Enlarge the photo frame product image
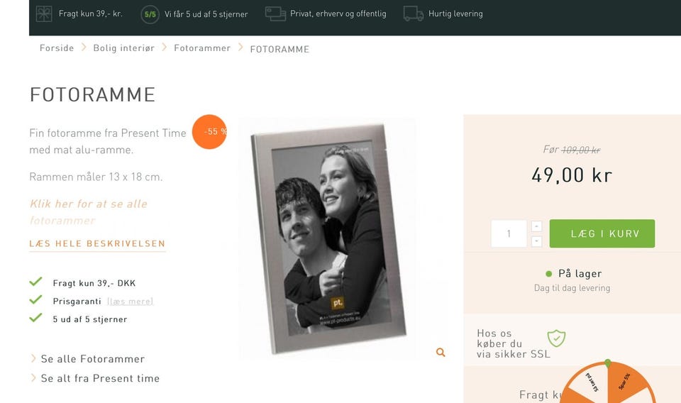This screenshot has width=681, height=403. click(x=328, y=238)
